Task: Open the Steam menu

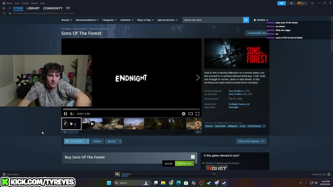Action: (7, 3)
